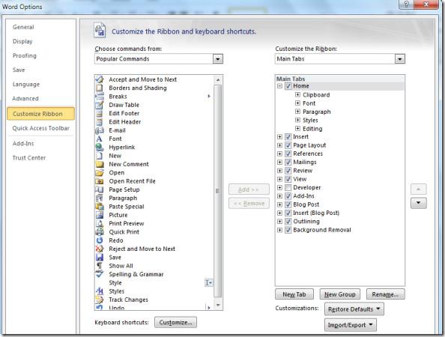This screenshot has height=337, width=445.
Task: Toggle the Page Layout checkbox
Action: pos(288,145)
